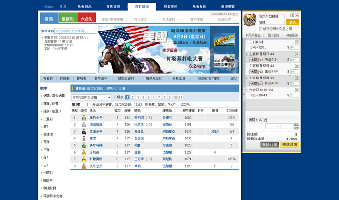Click jockey silk icon for horse 8
The width and height of the screenshot is (339, 200).
83,166
